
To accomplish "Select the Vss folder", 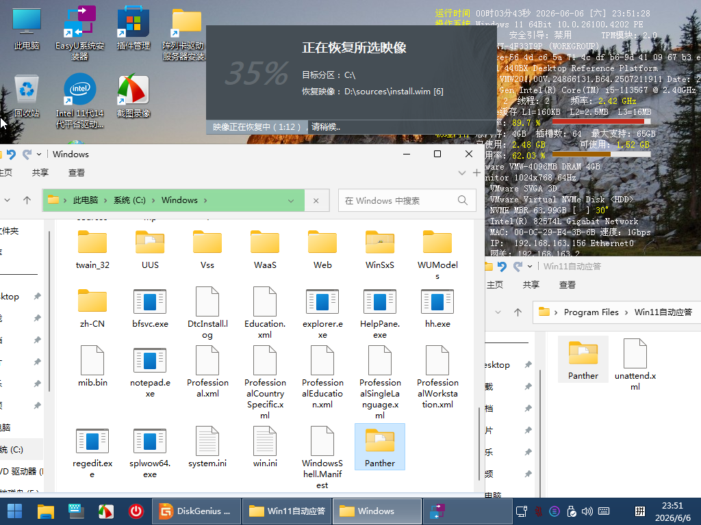I will click(207, 250).
